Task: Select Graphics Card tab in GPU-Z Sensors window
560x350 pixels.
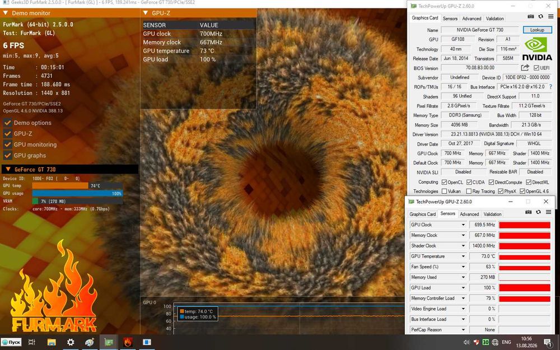Action: click(422, 214)
